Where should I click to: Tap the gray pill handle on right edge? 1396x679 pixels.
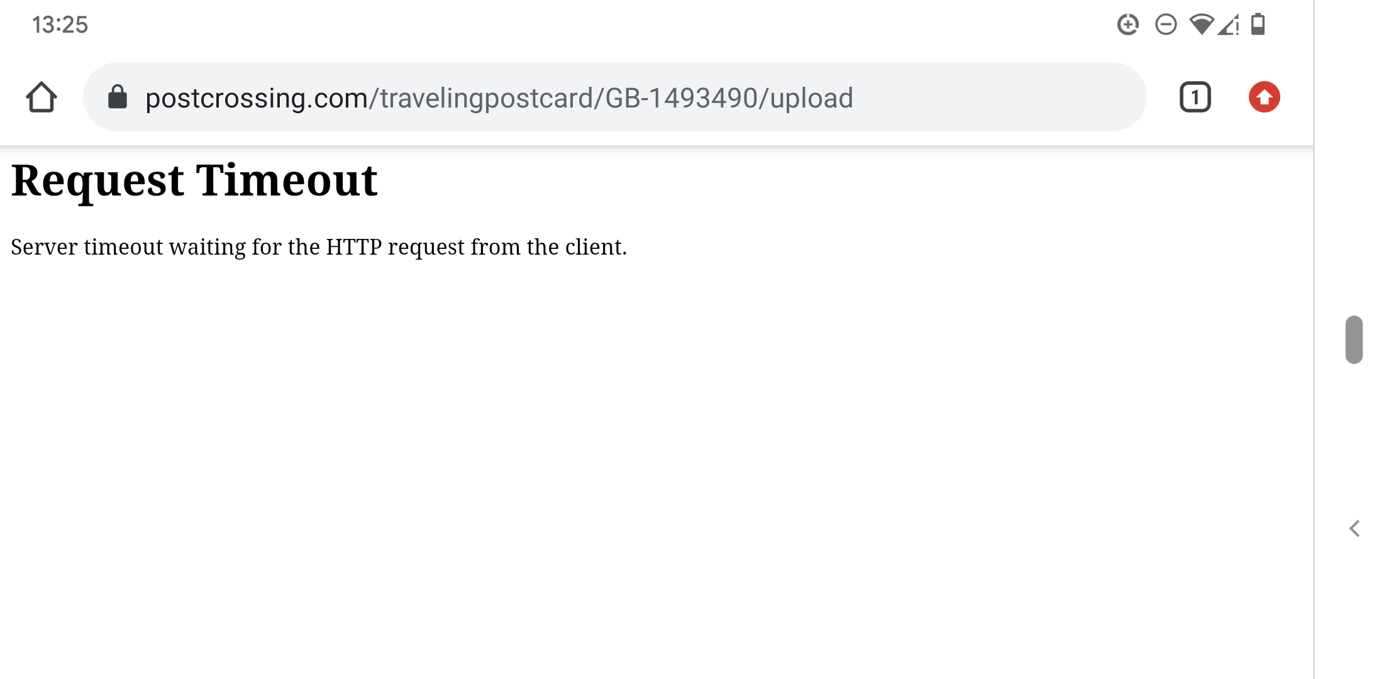(x=1354, y=339)
